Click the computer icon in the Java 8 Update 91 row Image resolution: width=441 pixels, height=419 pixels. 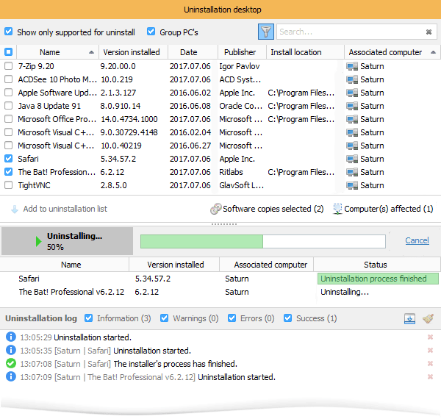(x=352, y=106)
